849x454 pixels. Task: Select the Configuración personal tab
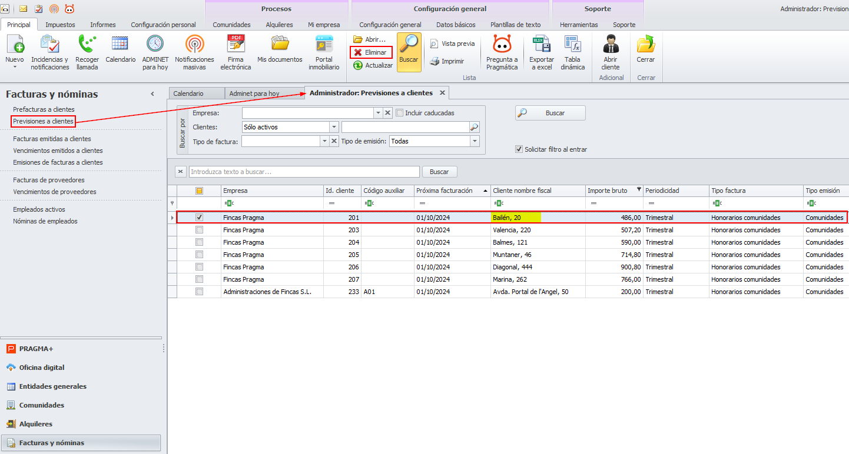pos(163,25)
